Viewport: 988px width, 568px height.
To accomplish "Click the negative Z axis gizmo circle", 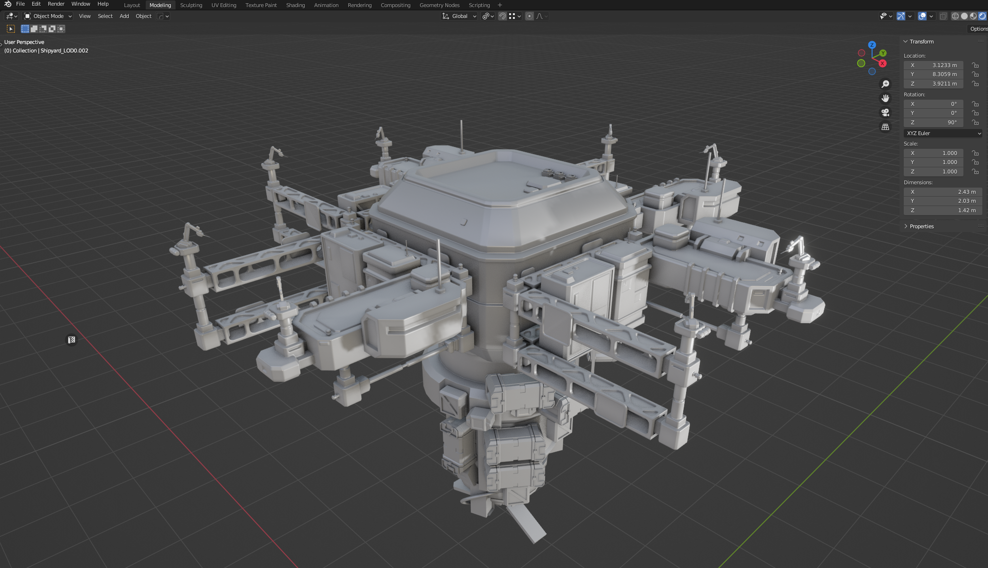I will [x=872, y=71].
